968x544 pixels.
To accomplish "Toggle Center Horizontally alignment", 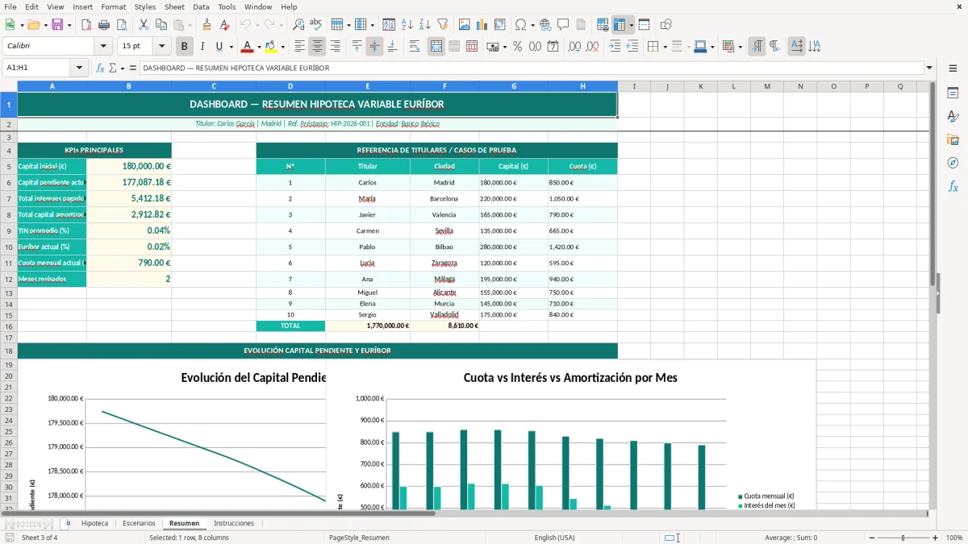I will pyautogui.click(x=317, y=47).
